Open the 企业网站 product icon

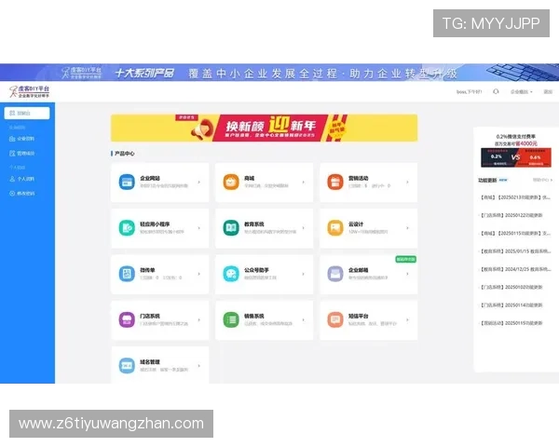click(x=127, y=183)
